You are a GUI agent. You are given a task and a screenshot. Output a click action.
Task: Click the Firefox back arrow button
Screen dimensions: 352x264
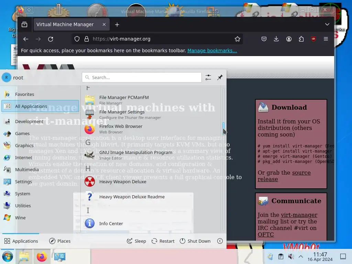(25, 39)
